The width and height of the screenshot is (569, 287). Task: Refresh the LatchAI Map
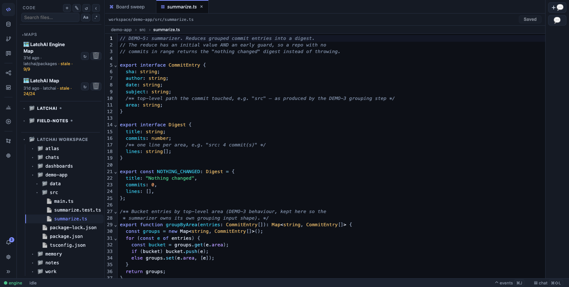click(85, 86)
